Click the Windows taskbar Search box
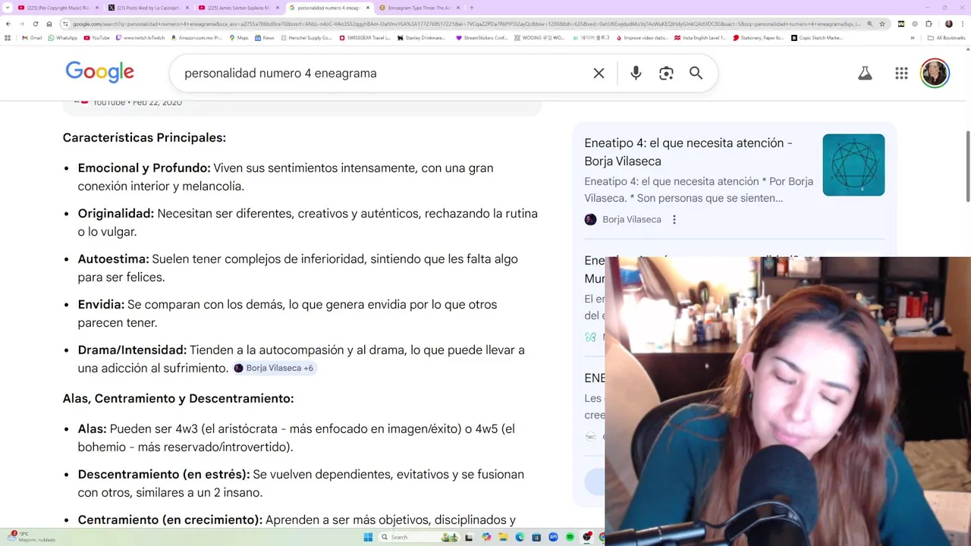Viewport: 971px width, 546px height. 417,537
